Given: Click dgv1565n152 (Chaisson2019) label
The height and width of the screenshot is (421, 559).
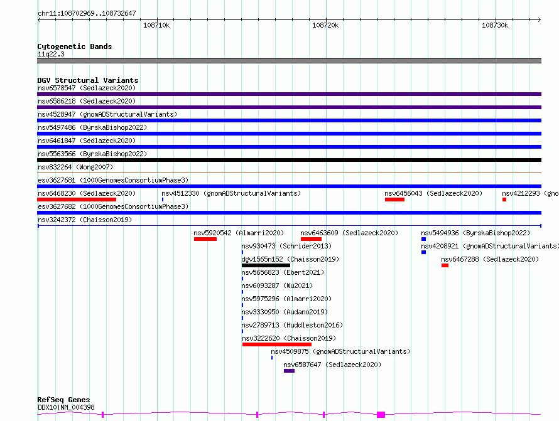Looking at the screenshot, I should coord(290,259).
